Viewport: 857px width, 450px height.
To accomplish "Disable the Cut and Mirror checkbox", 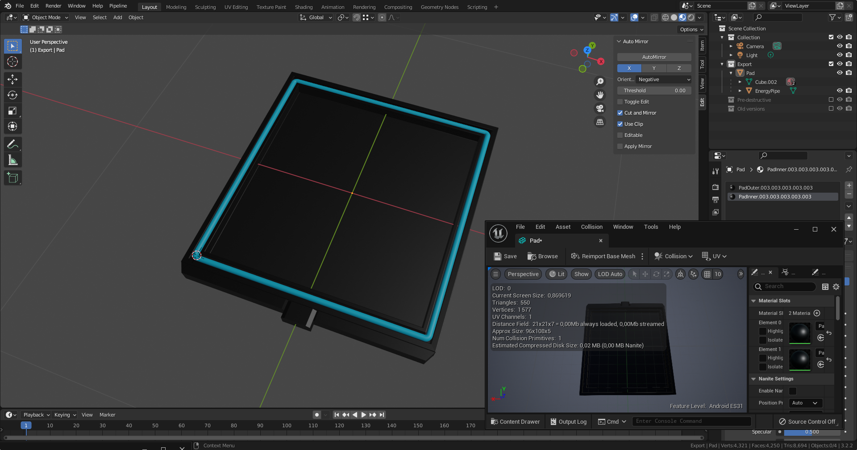I will click(x=620, y=113).
